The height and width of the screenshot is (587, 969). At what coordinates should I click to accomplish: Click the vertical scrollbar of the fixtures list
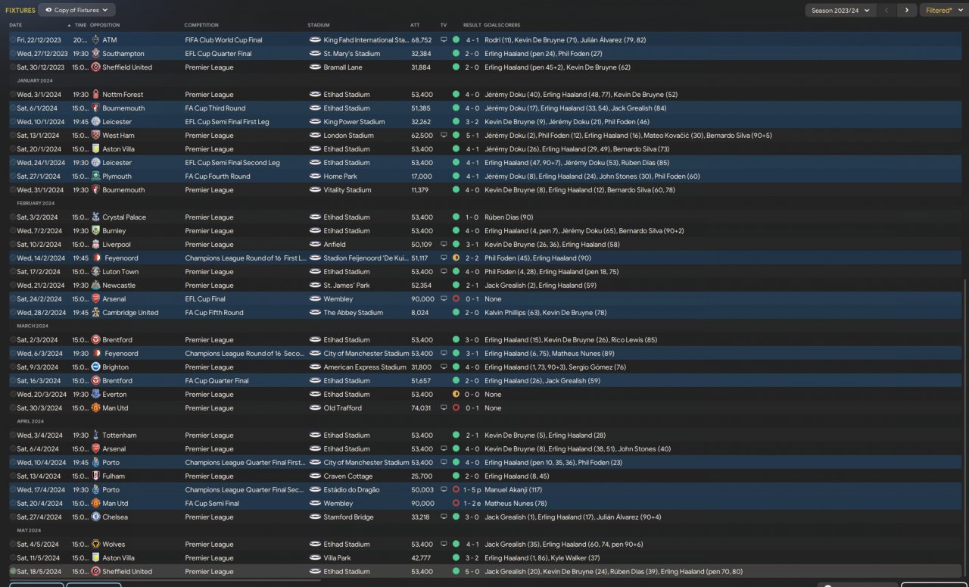point(965,429)
